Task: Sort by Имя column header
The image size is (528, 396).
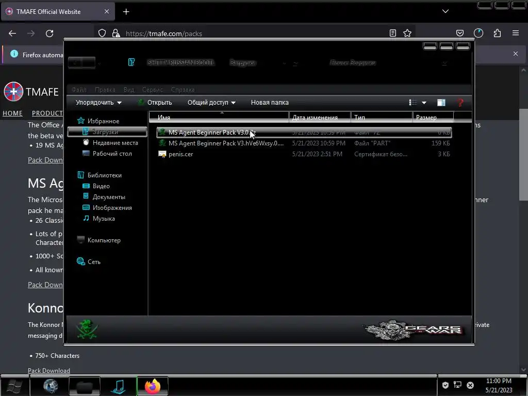Action: 219,117
